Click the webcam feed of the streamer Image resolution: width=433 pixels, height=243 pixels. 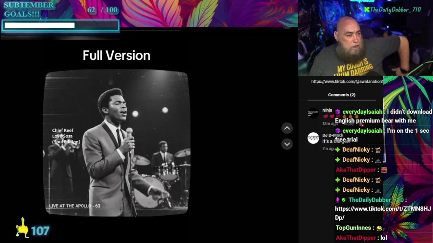pyautogui.click(x=365, y=38)
